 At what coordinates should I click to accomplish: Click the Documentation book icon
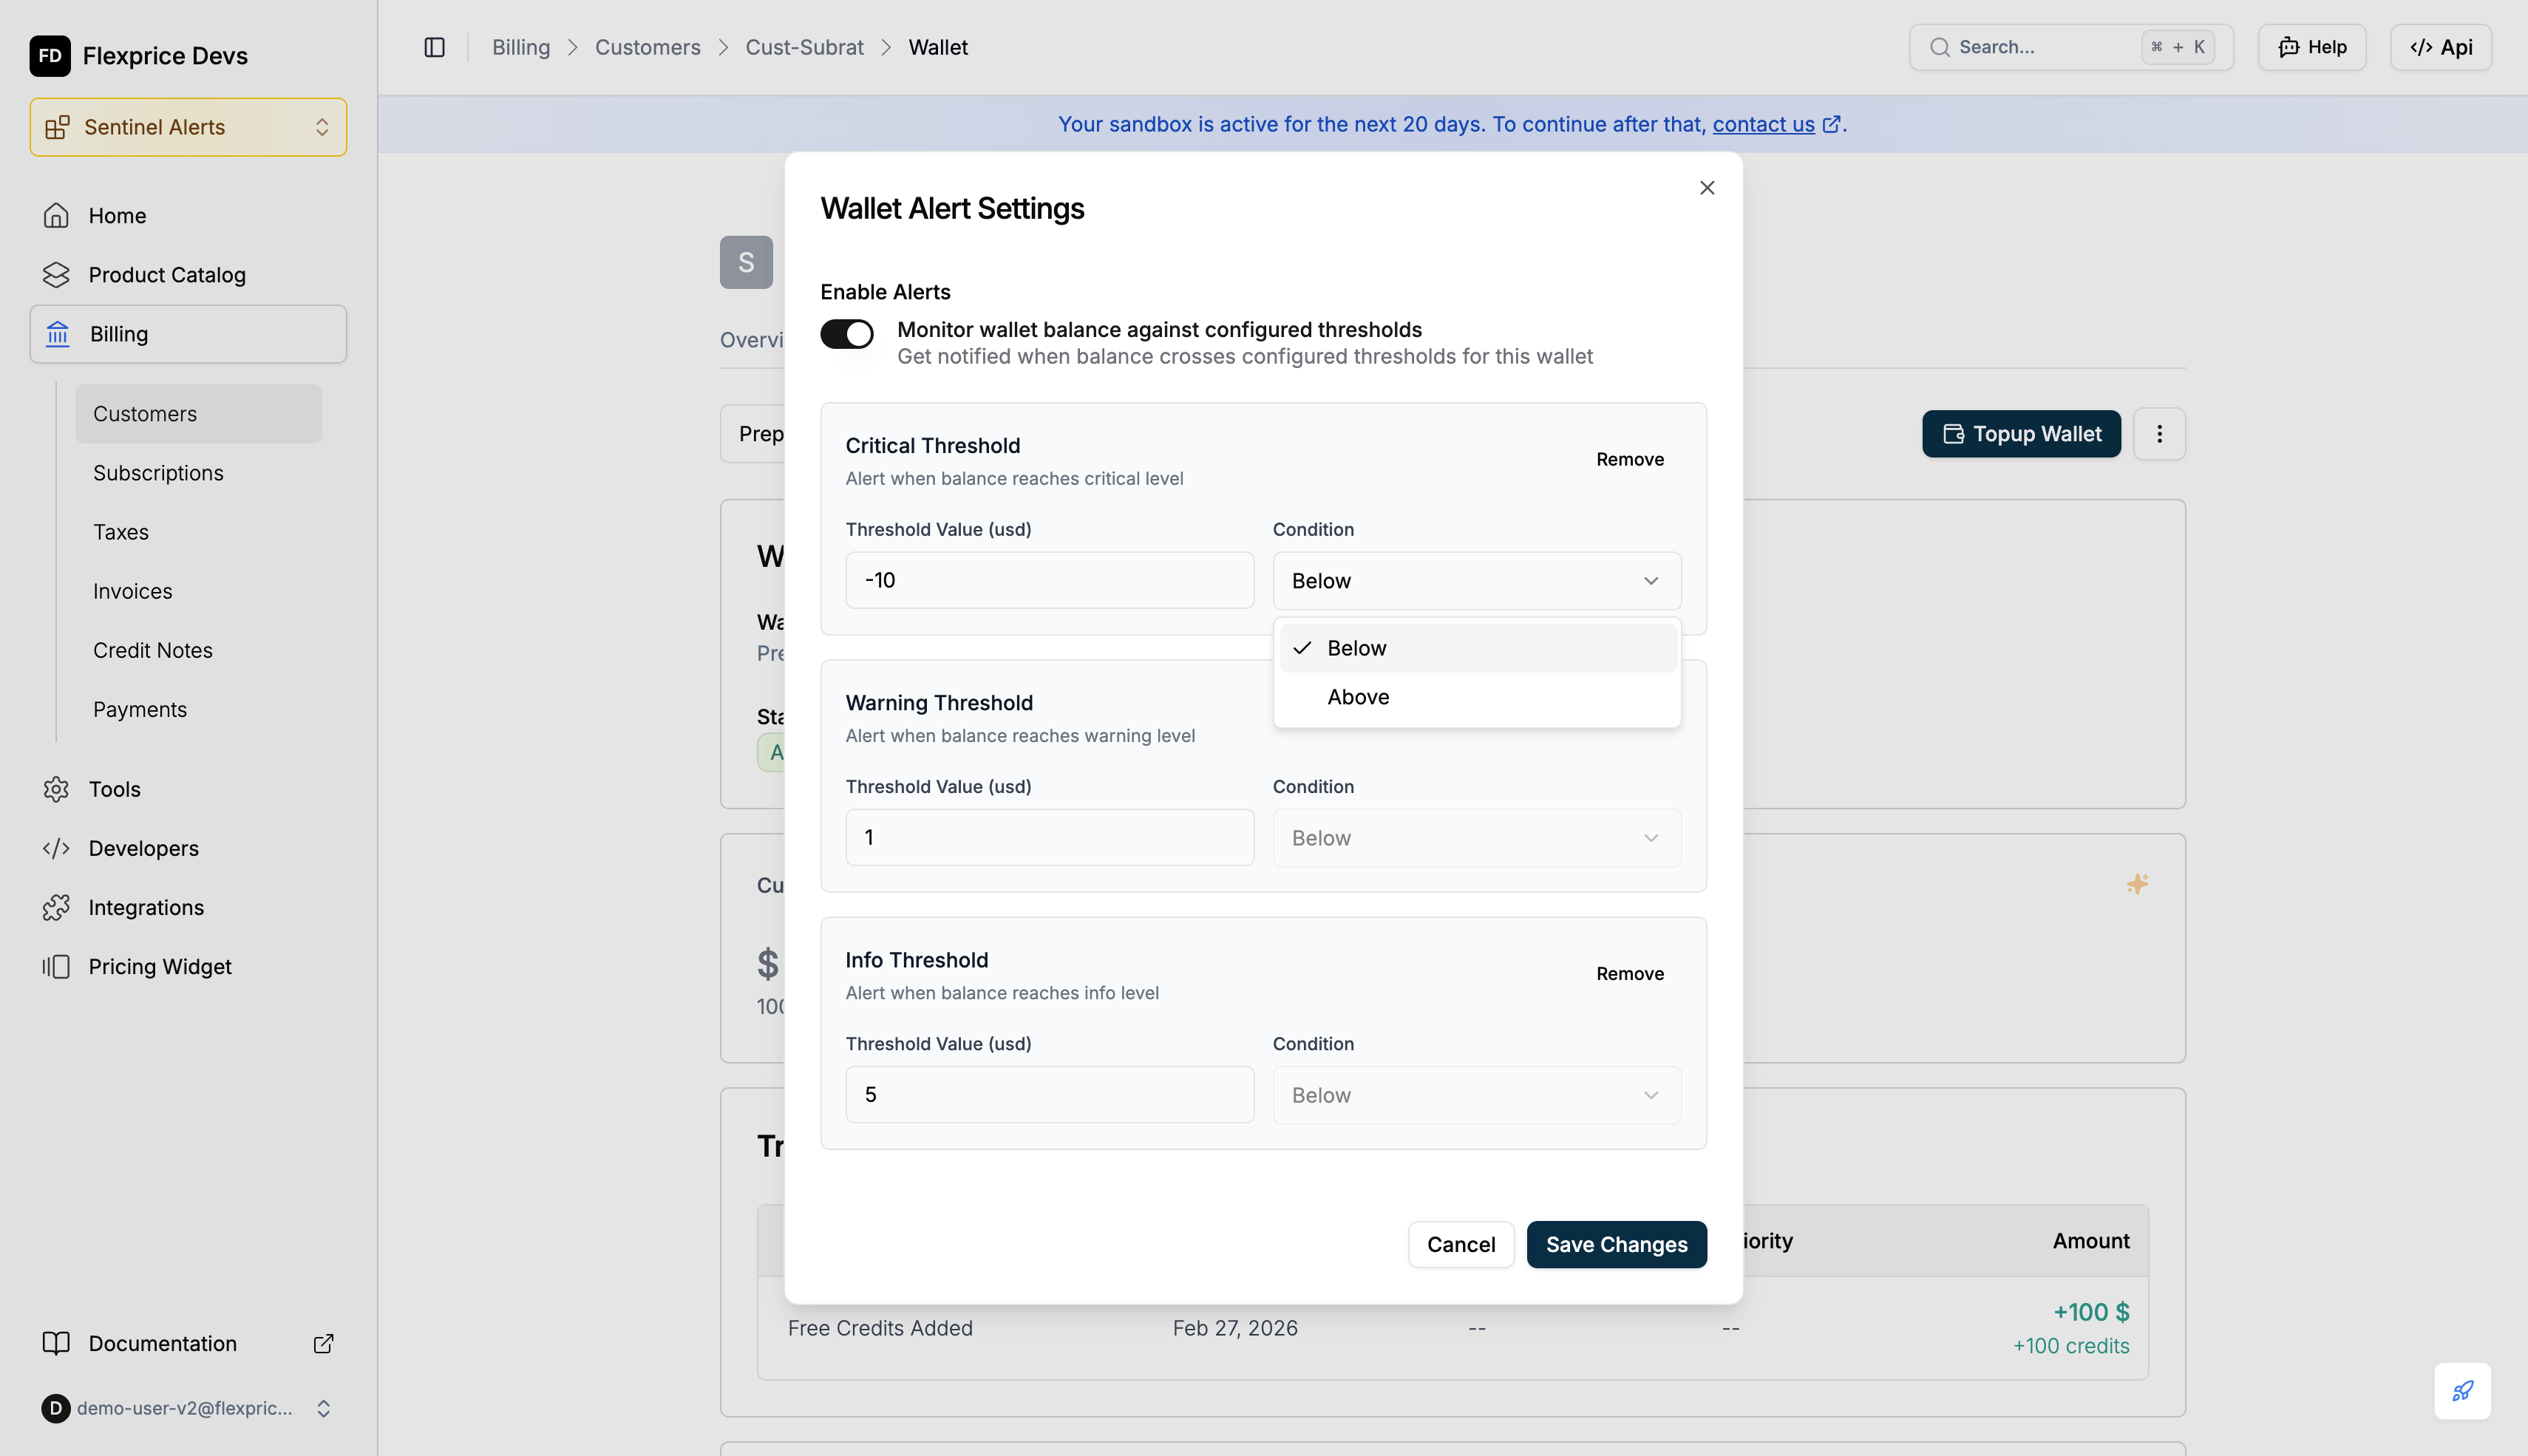pyautogui.click(x=56, y=1343)
